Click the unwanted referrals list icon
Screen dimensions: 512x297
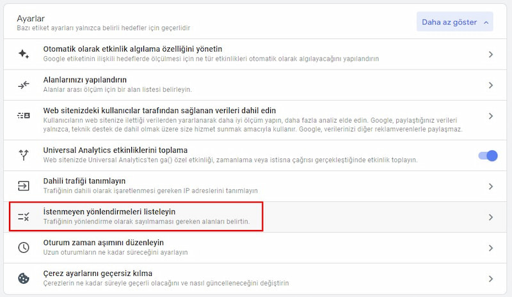coord(24,217)
